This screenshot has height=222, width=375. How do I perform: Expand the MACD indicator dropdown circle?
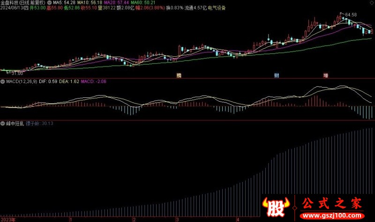[x=3, y=81]
